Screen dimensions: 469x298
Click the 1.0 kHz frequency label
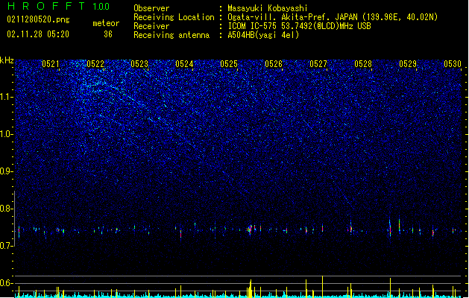pyautogui.click(x=6, y=134)
